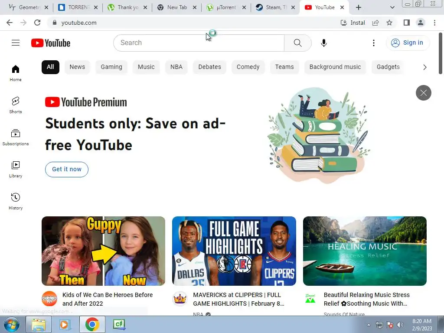Open Chrome three-dot menu
The width and height of the screenshot is (444, 333).
click(434, 23)
